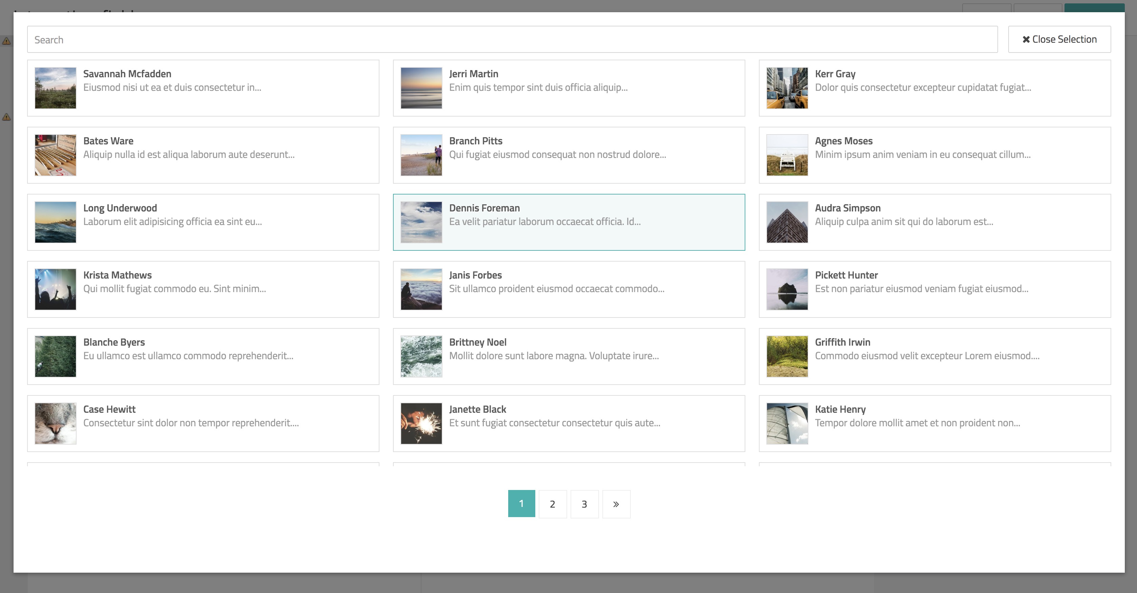Click Kerr Gray's taxi street photo
This screenshot has height=593, width=1137.
coord(787,88)
